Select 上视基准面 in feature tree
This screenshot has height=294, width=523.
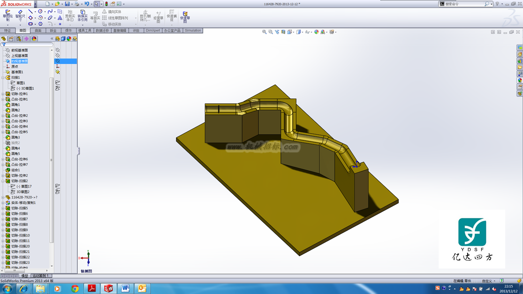point(20,56)
